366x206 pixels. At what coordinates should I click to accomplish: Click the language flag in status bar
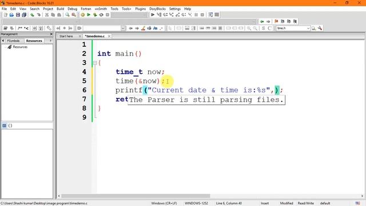[357, 203]
